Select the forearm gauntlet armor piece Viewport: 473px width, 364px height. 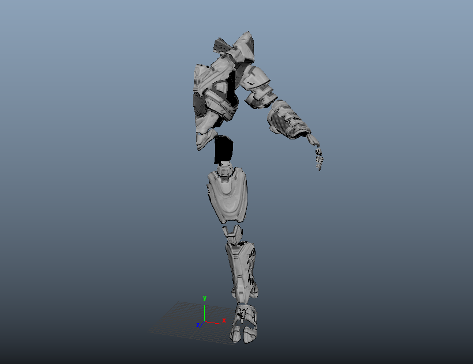288,119
